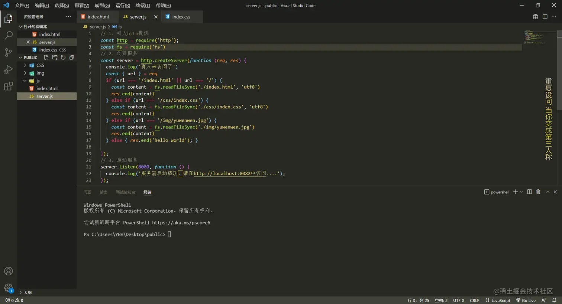Close the server.js editor tab
Screen dimensions: 562x304
point(156,17)
